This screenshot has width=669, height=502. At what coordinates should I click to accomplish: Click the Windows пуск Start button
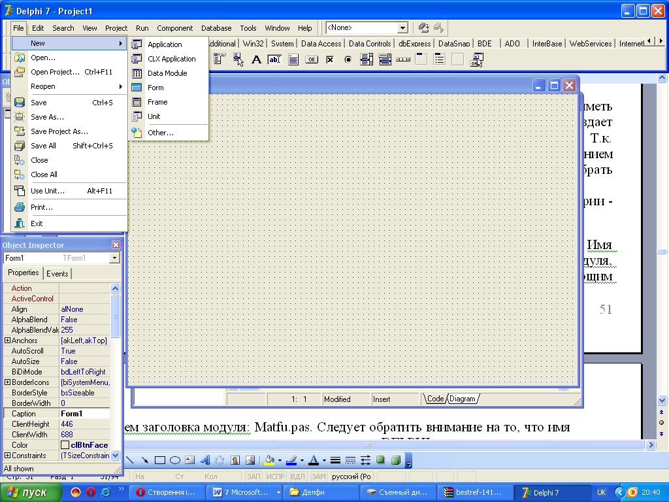(31, 492)
